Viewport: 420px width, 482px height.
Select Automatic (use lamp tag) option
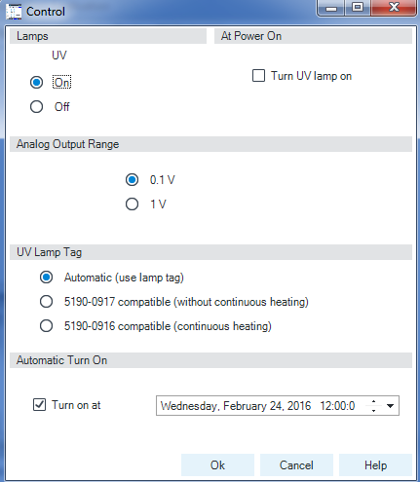[x=46, y=278]
